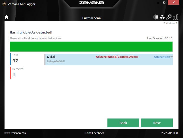Click the Detected 1 counter
Image resolution: width=183 pixels, height=138 pixels.
[x=17, y=73]
